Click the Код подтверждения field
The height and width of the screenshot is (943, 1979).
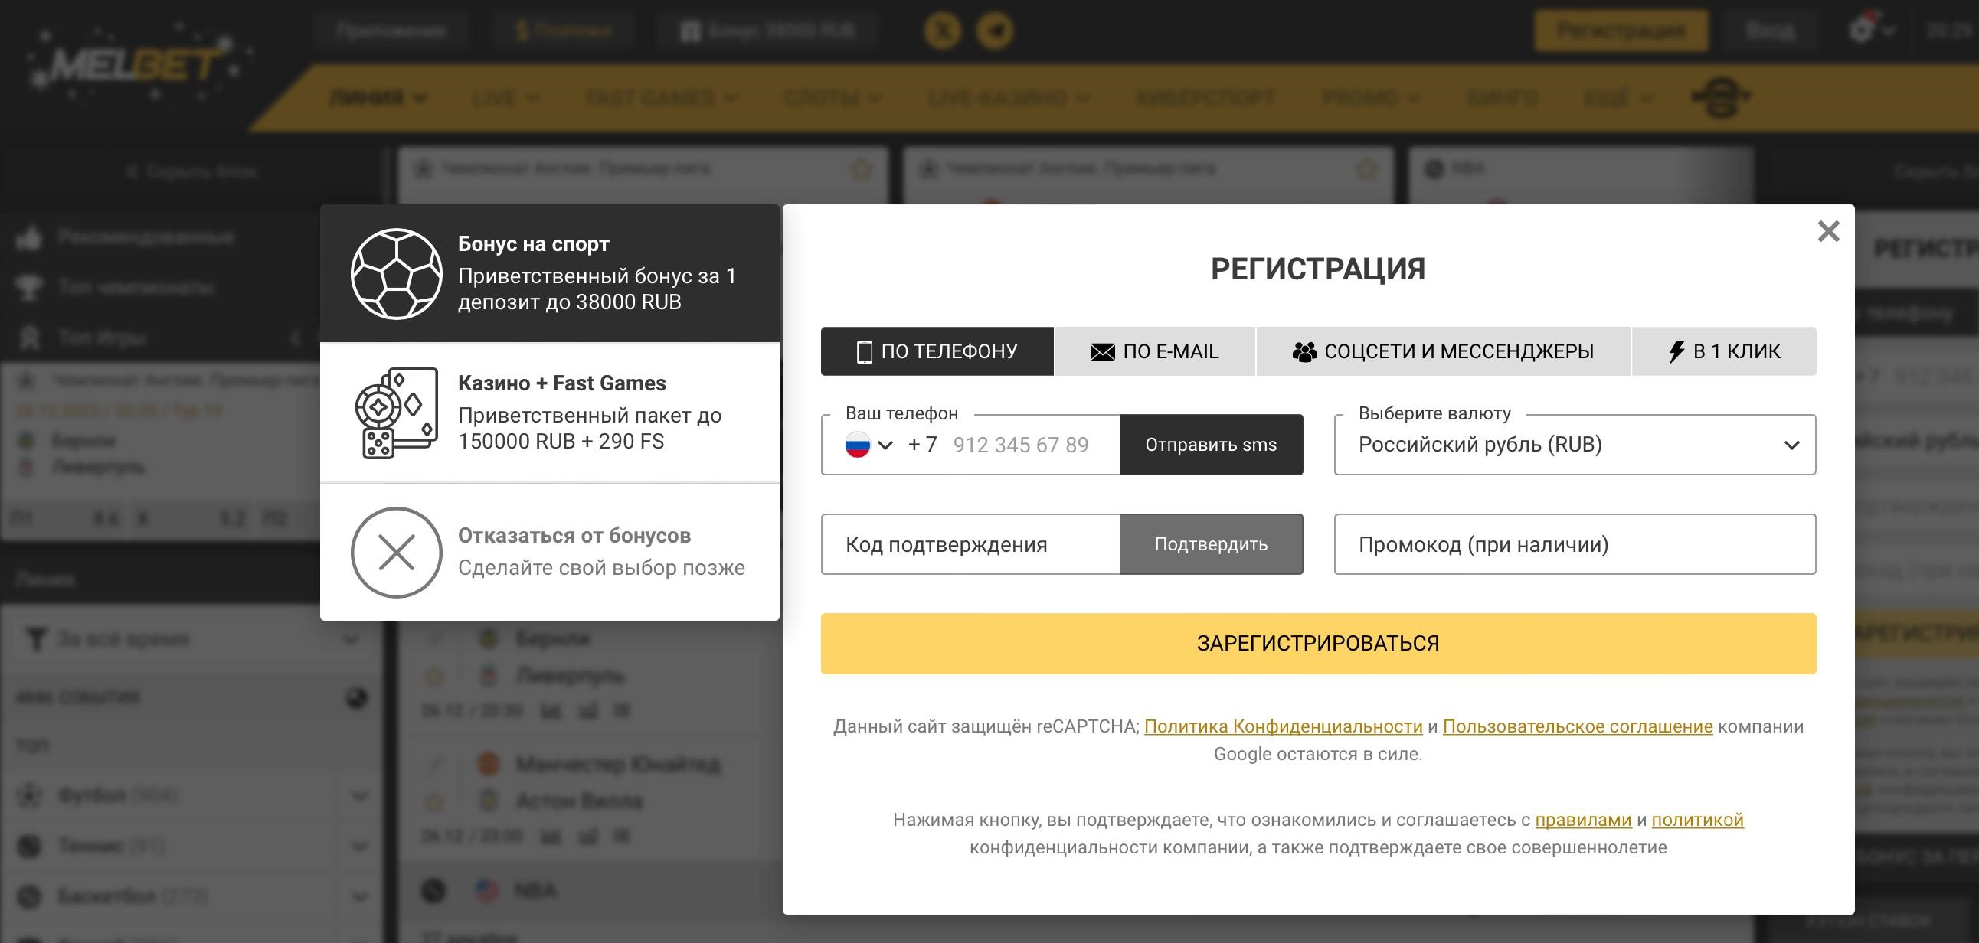point(970,543)
